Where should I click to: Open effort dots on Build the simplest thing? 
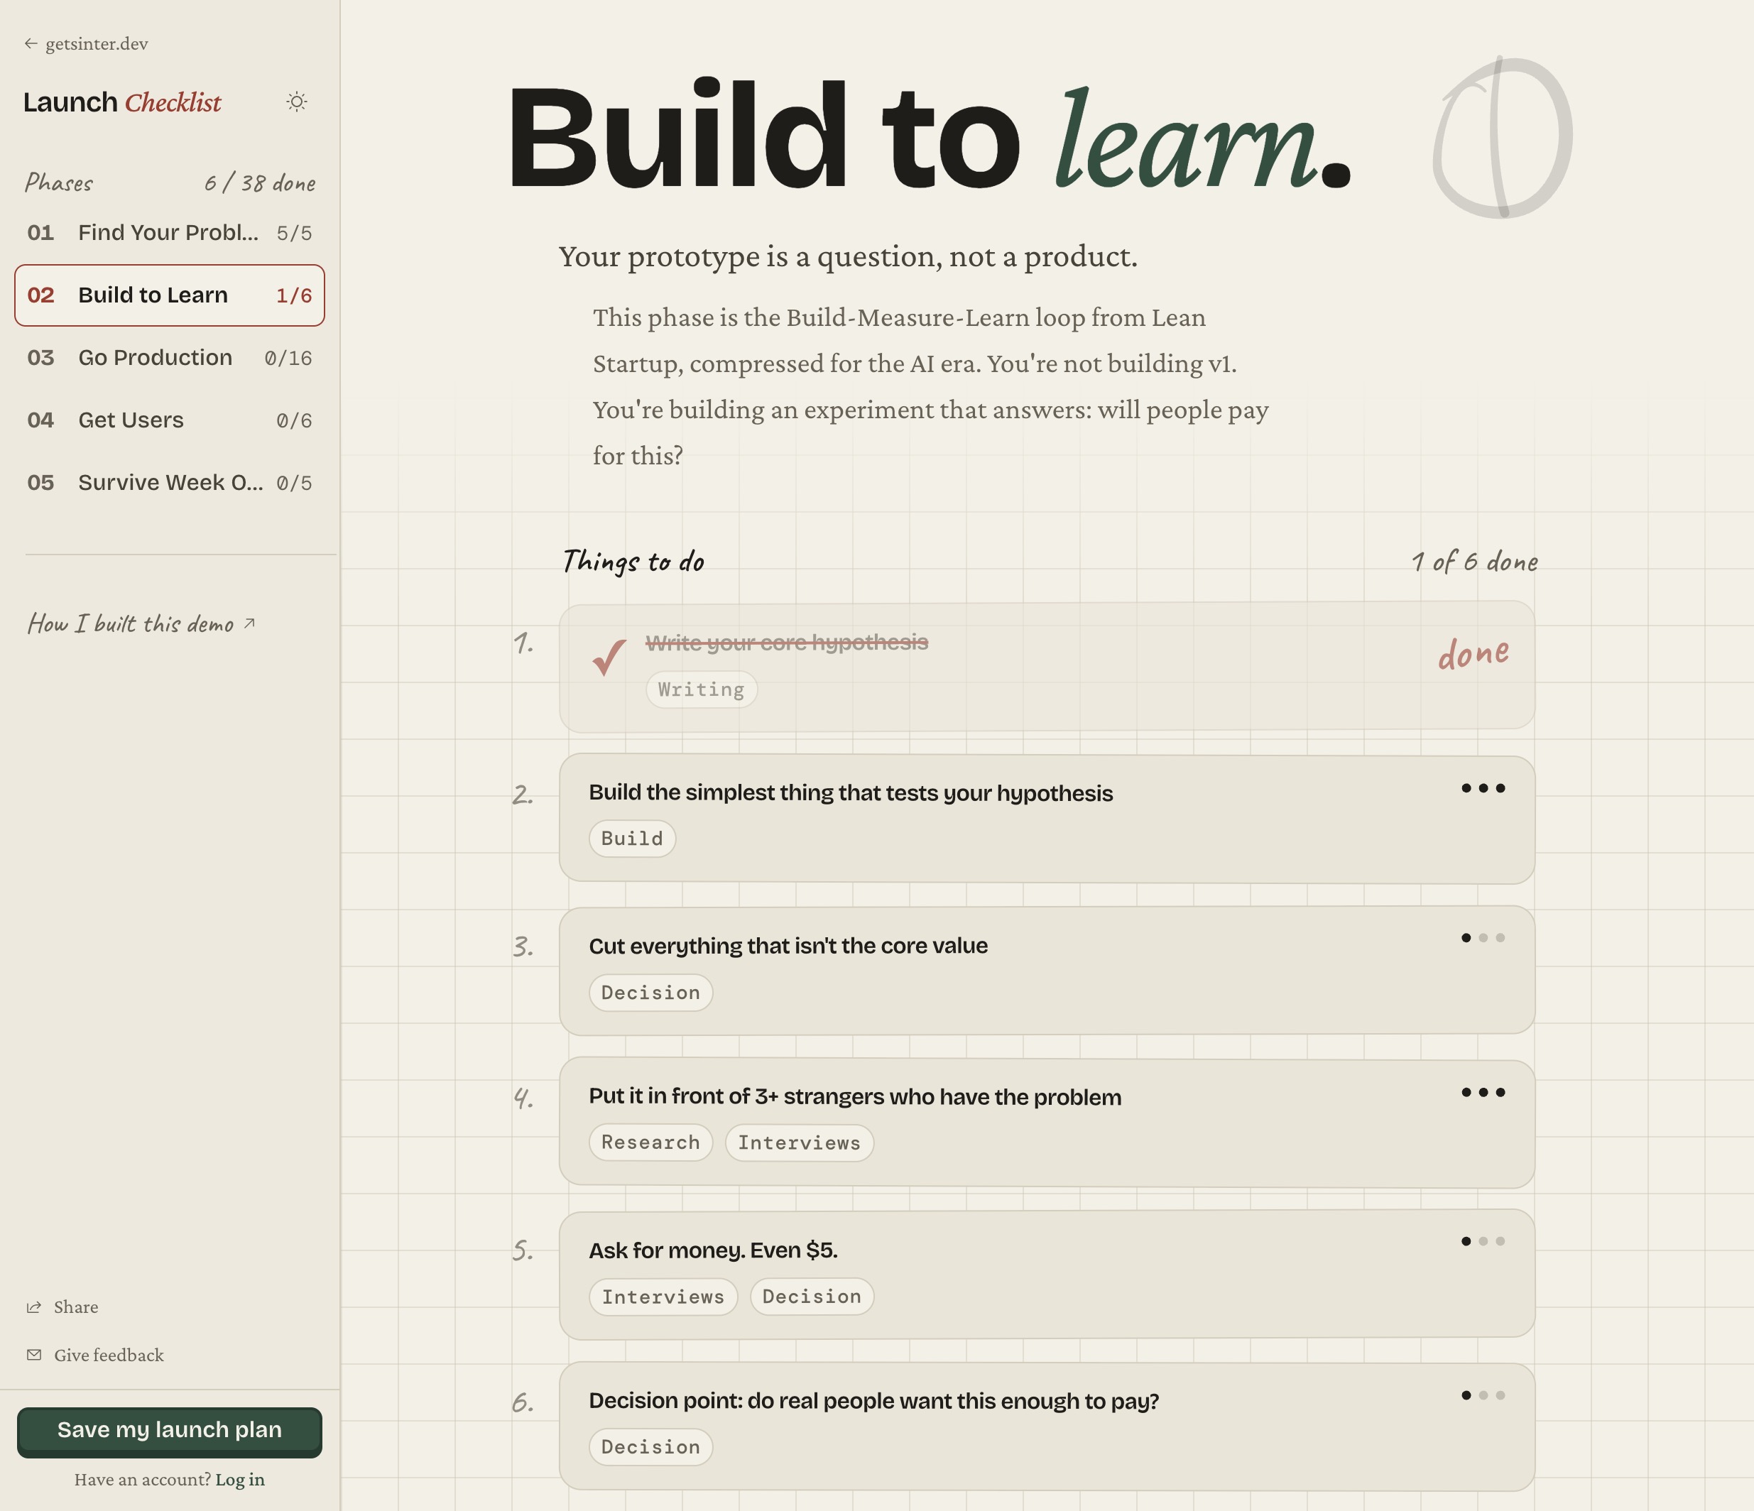(x=1483, y=788)
